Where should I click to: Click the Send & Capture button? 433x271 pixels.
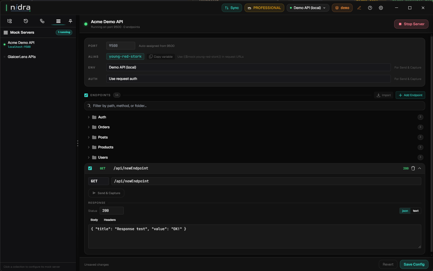pyautogui.click(x=106, y=193)
